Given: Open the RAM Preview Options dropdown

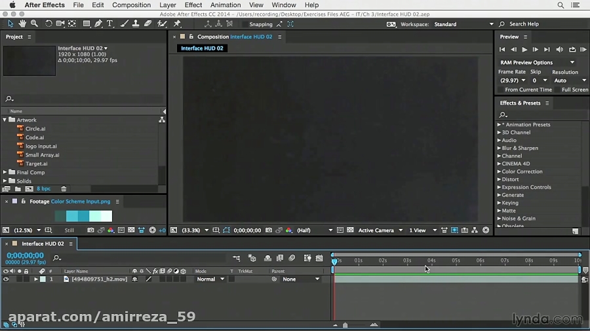Looking at the screenshot, I should [x=537, y=62].
